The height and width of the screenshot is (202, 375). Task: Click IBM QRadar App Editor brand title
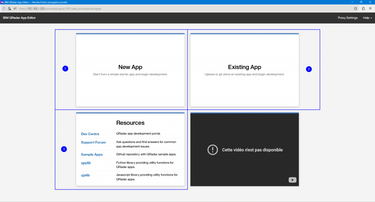[x=19, y=18]
